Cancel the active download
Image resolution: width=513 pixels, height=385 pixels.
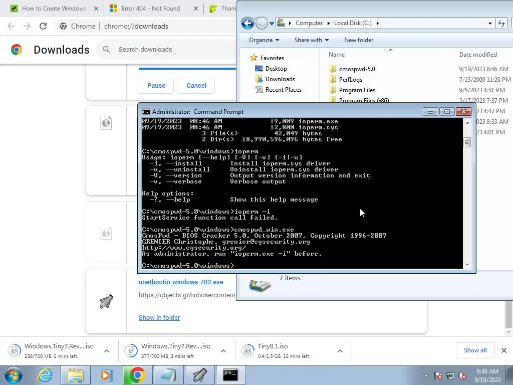tap(196, 85)
